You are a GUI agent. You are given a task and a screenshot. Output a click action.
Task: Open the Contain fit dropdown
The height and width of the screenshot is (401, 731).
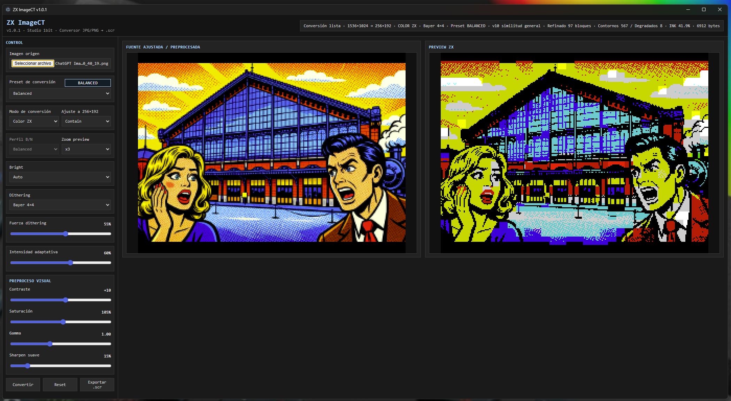pyautogui.click(x=86, y=121)
